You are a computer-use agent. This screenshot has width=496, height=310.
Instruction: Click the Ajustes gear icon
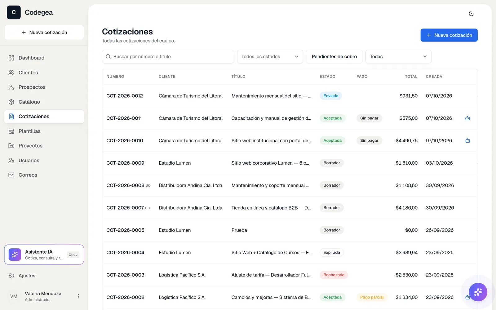11,276
